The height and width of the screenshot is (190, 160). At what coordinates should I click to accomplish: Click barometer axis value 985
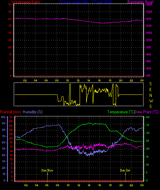[x=149, y=61]
